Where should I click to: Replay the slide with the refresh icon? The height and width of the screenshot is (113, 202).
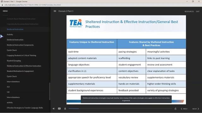[175, 109]
